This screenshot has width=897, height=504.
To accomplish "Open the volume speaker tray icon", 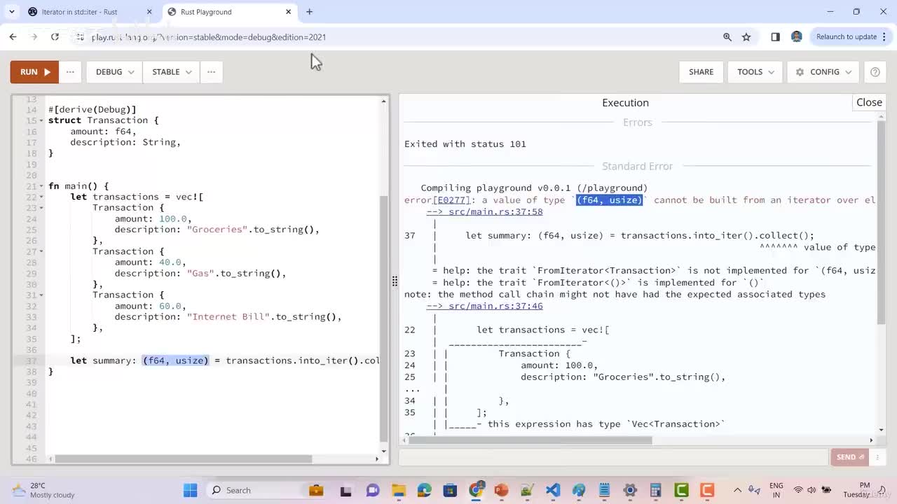I will 813,490.
